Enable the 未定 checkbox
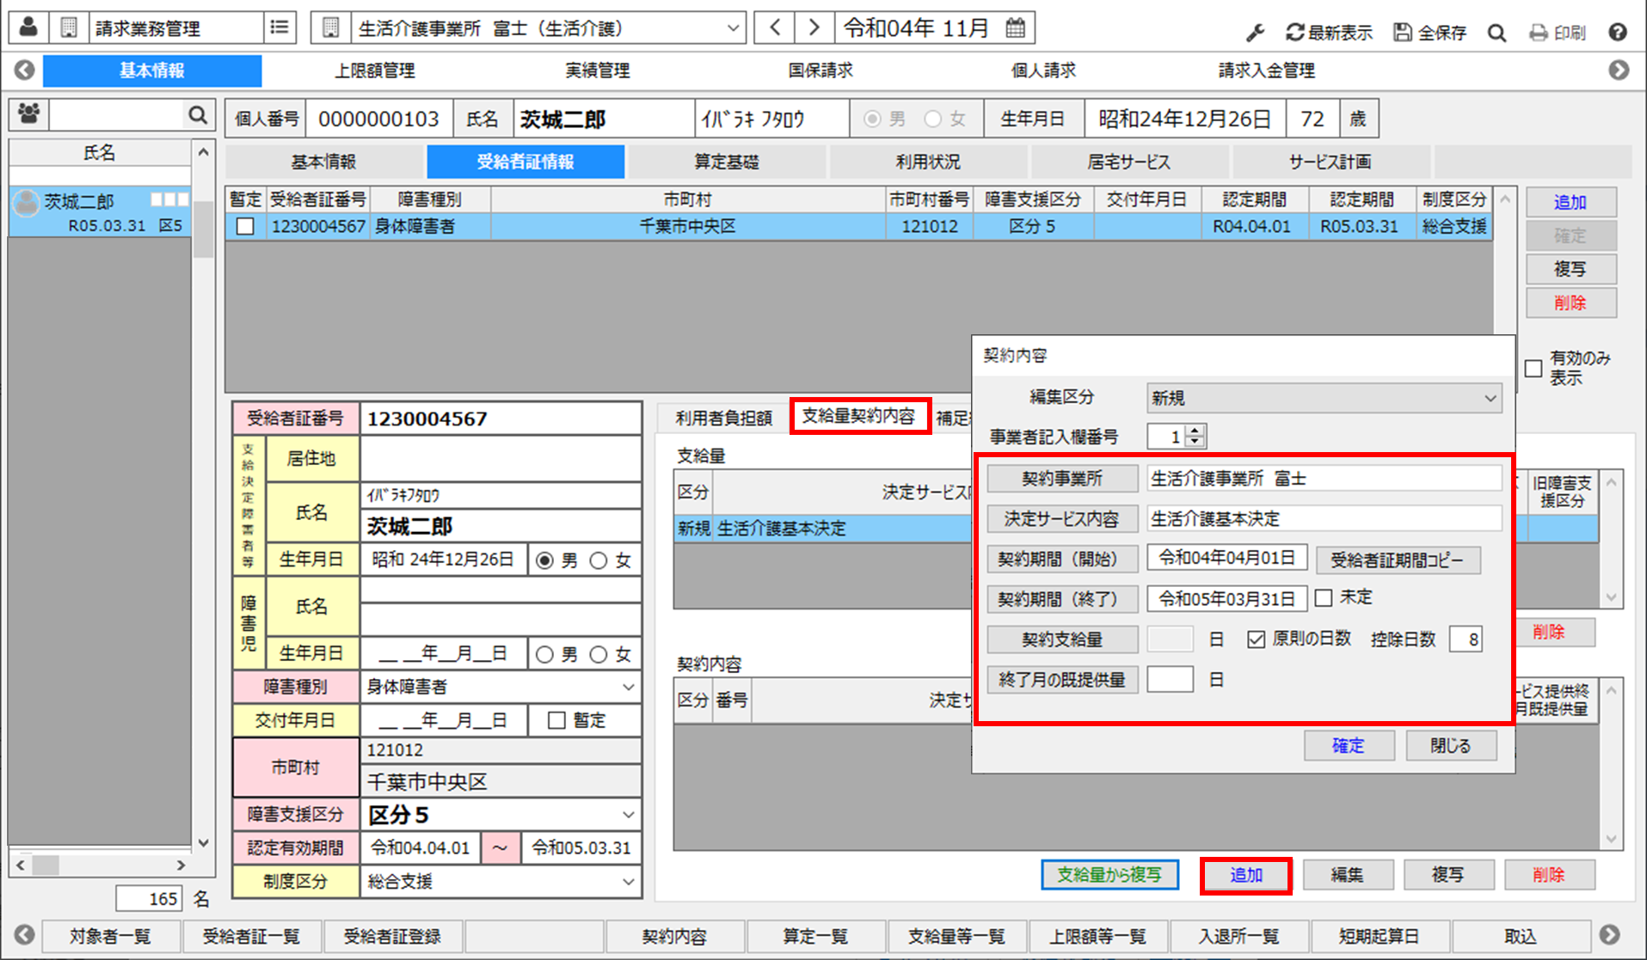This screenshot has width=1647, height=960. [1324, 597]
